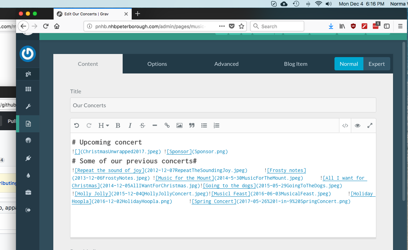Open Time Machine menu bar icon
Screen dimensions: 408x250
point(296,4)
